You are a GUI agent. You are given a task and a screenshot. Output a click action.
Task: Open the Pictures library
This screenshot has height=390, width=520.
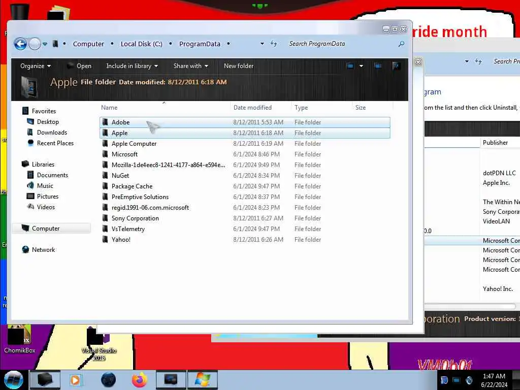pos(43,197)
